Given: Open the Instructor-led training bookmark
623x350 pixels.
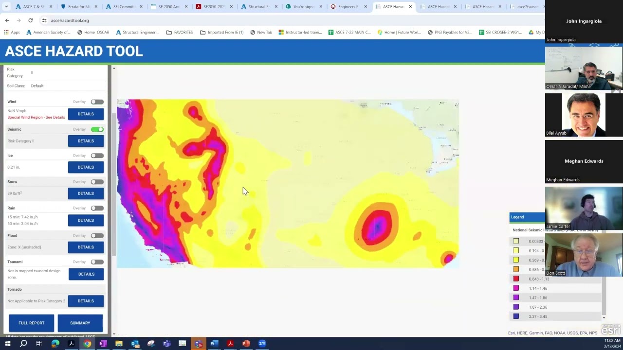Looking at the screenshot, I should [300, 32].
